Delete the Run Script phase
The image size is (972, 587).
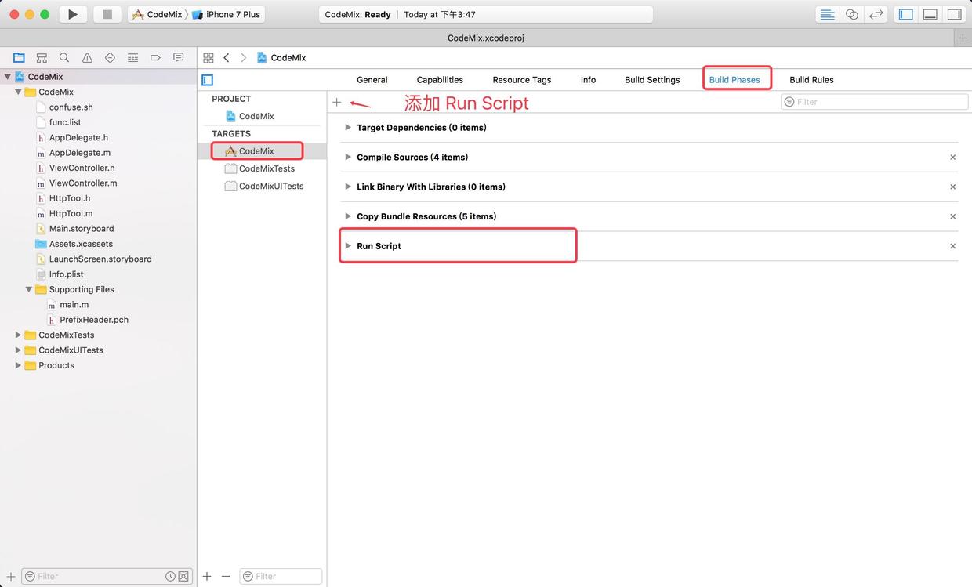(953, 246)
